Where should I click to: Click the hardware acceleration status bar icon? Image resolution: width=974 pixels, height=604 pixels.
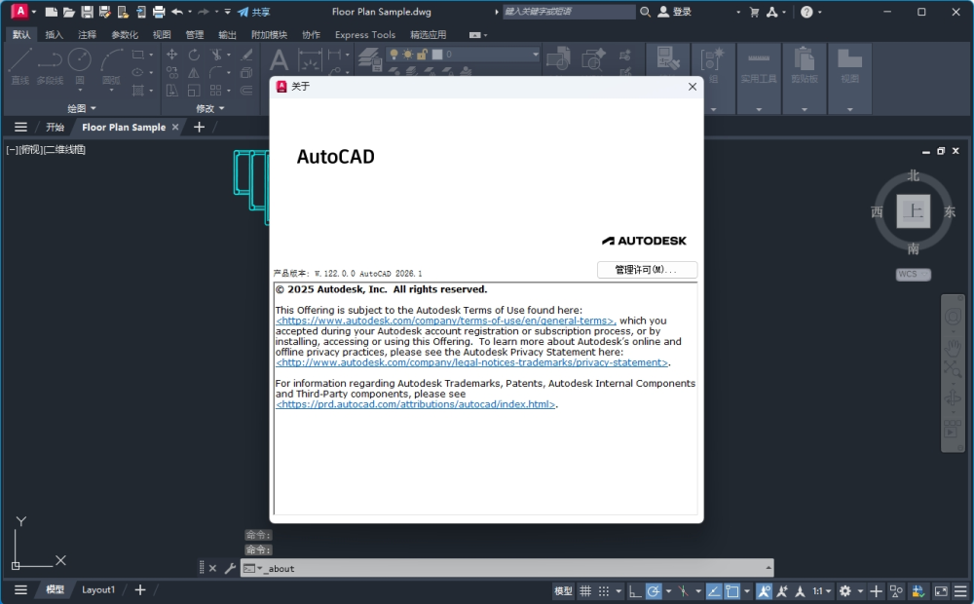(x=917, y=590)
